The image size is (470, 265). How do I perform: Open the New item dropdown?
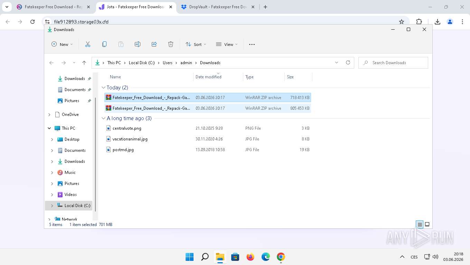coord(62,44)
